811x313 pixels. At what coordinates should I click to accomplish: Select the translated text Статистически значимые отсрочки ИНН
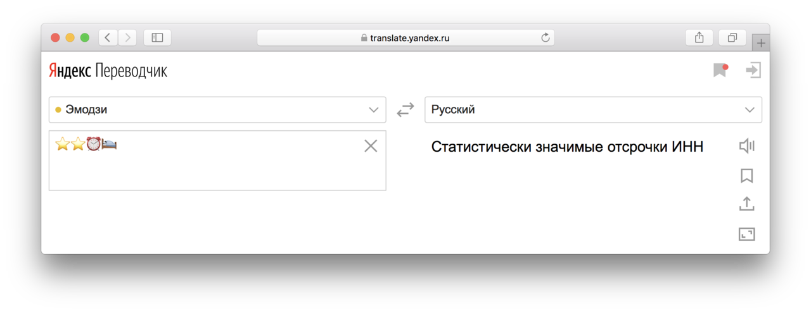pyautogui.click(x=567, y=147)
